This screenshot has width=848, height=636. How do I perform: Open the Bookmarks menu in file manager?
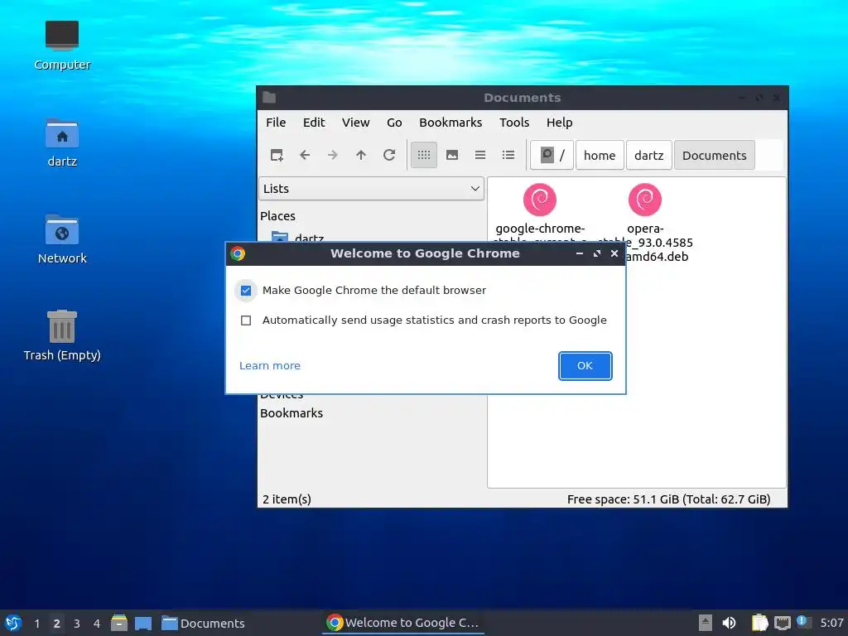click(450, 123)
